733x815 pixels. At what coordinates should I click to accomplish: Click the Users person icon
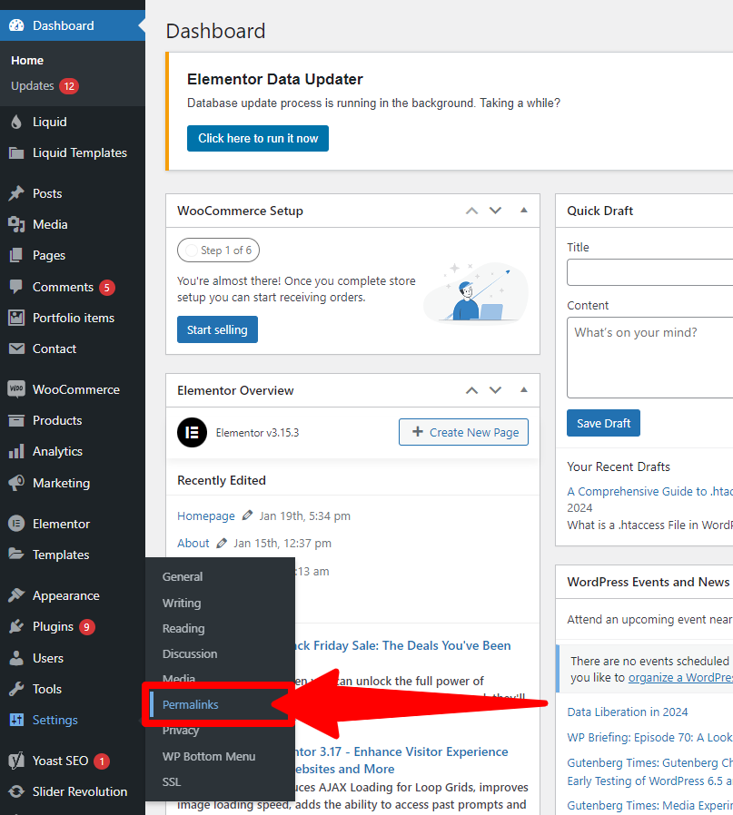[16, 658]
